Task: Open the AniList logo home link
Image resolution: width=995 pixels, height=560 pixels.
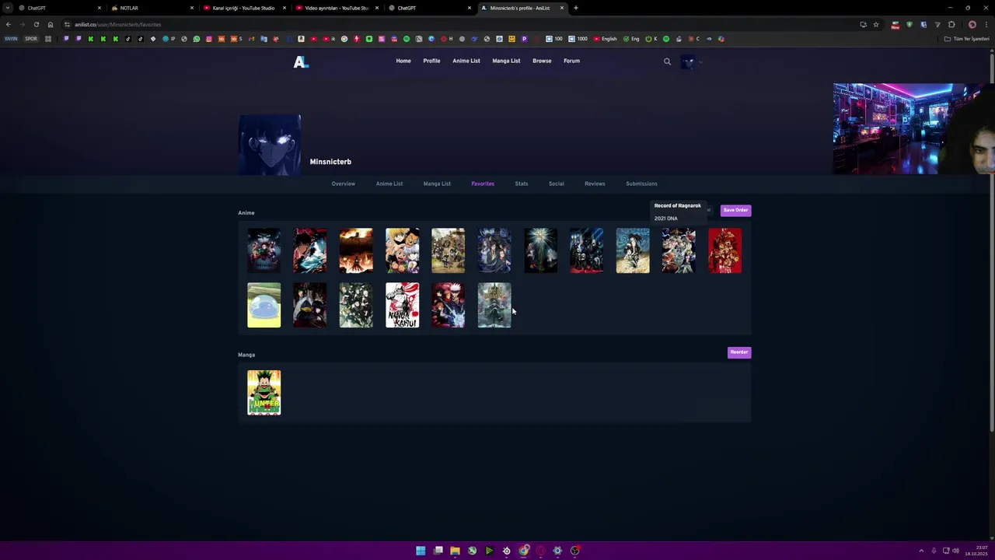Action: tap(301, 62)
